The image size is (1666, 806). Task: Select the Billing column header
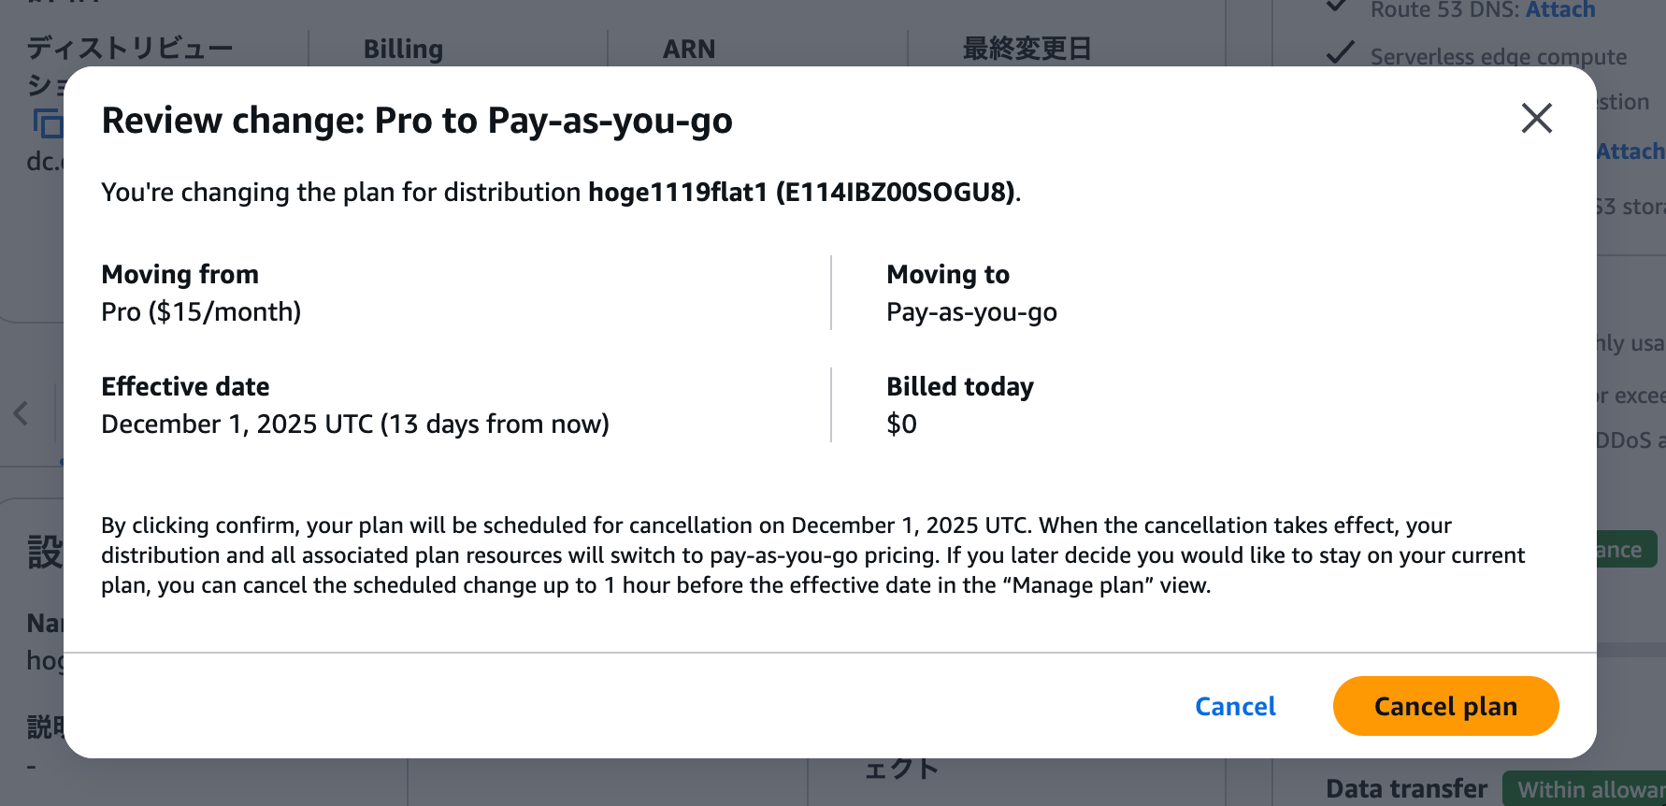click(403, 49)
